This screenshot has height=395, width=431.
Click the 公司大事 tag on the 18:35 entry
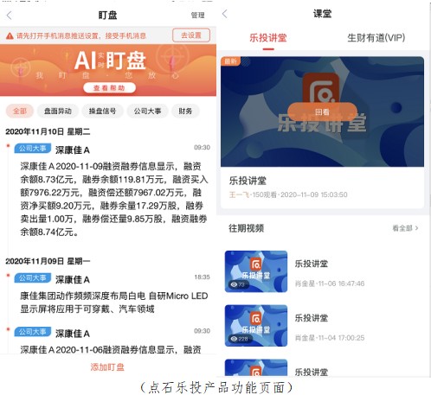[33, 278]
